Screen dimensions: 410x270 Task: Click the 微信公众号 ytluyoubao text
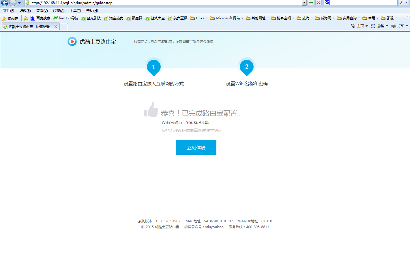204,227
